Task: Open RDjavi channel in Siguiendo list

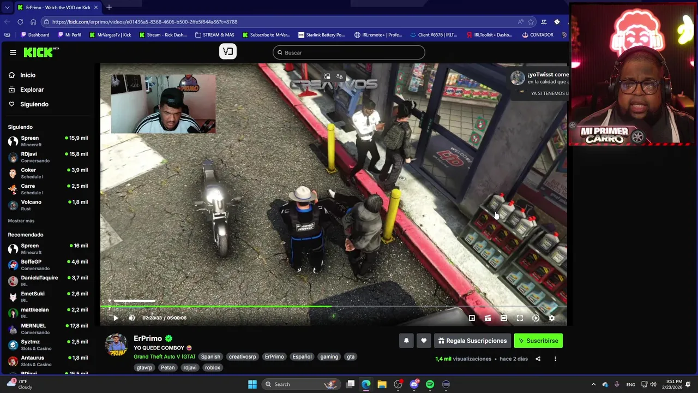Action: click(x=48, y=157)
